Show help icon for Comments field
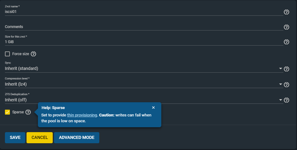Screen dimensions: 297x150 click(x=287, y=27)
